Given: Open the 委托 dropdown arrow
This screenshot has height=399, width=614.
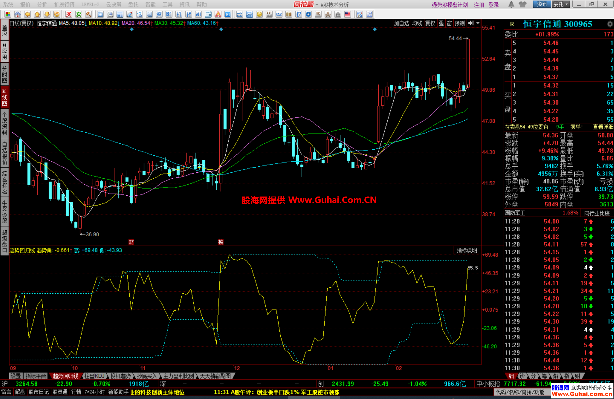Looking at the screenshot, I should pyautogui.click(x=567, y=4).
